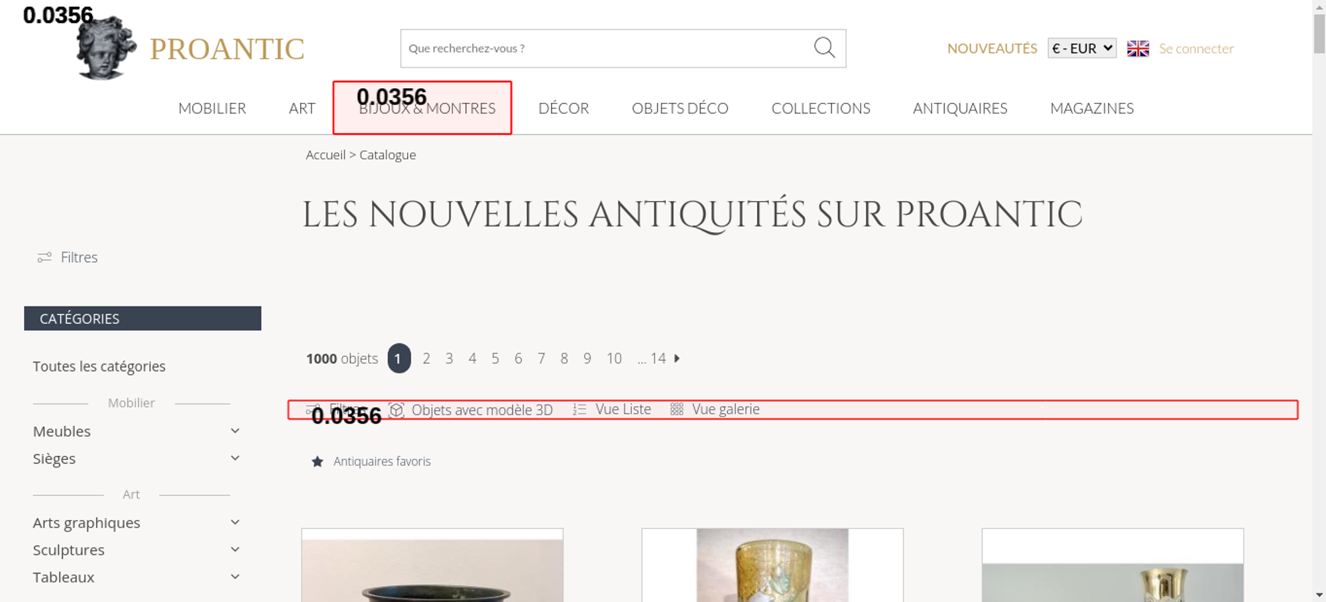This screenshot has width=1326, height=602.
Task: Open the EUR currency dropdown
Action: click(x=1081, y=48)
